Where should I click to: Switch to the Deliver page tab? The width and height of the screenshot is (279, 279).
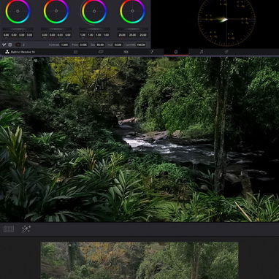[x=226, y=52]
